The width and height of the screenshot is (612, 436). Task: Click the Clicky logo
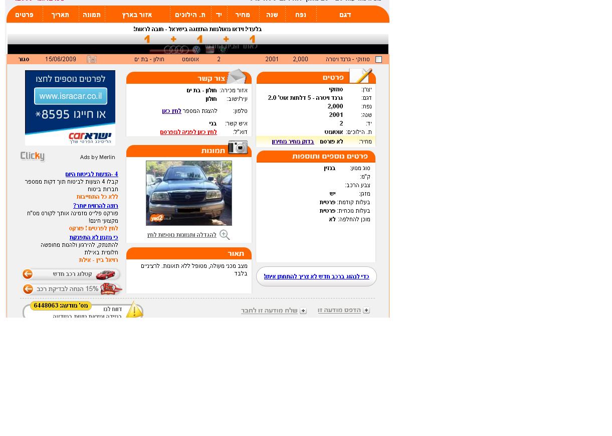coord(33,157)
